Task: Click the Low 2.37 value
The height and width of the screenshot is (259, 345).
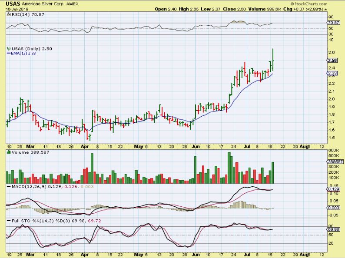Action: [211, 9]
